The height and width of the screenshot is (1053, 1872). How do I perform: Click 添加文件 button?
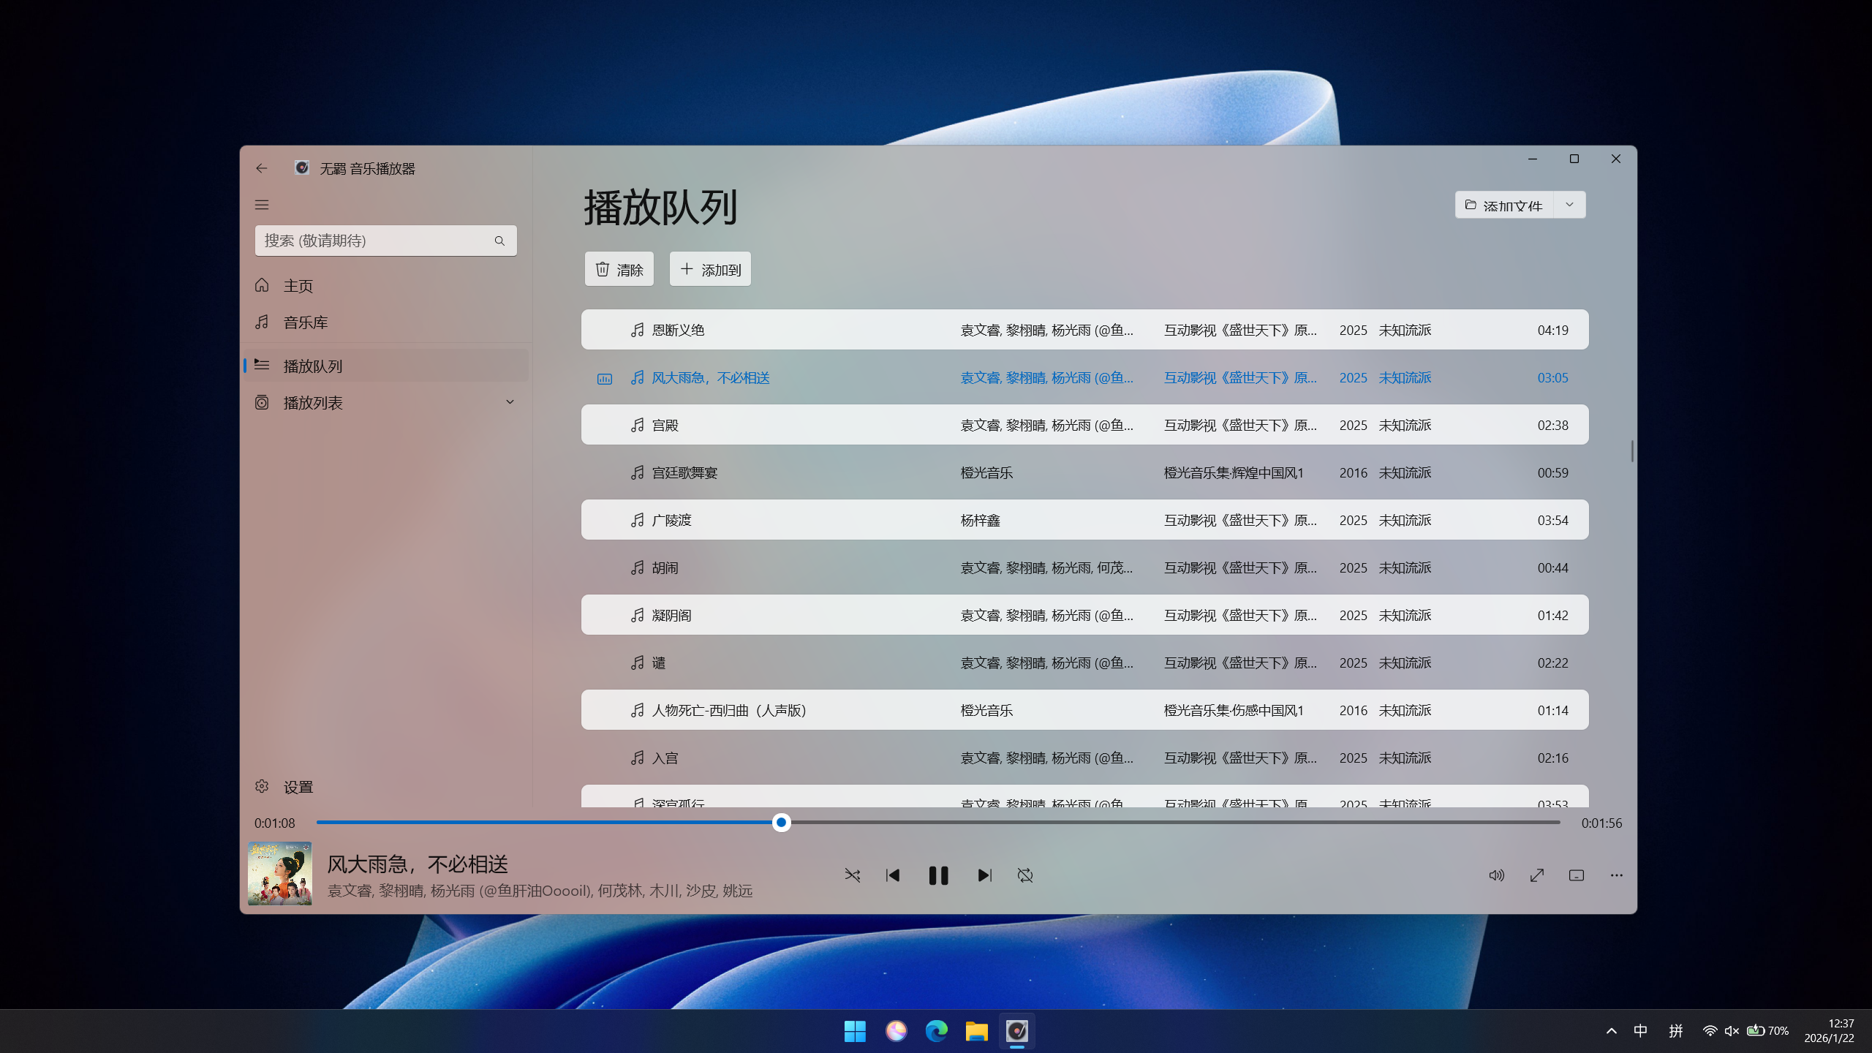pyautogui.click(x=1504, y=205)
